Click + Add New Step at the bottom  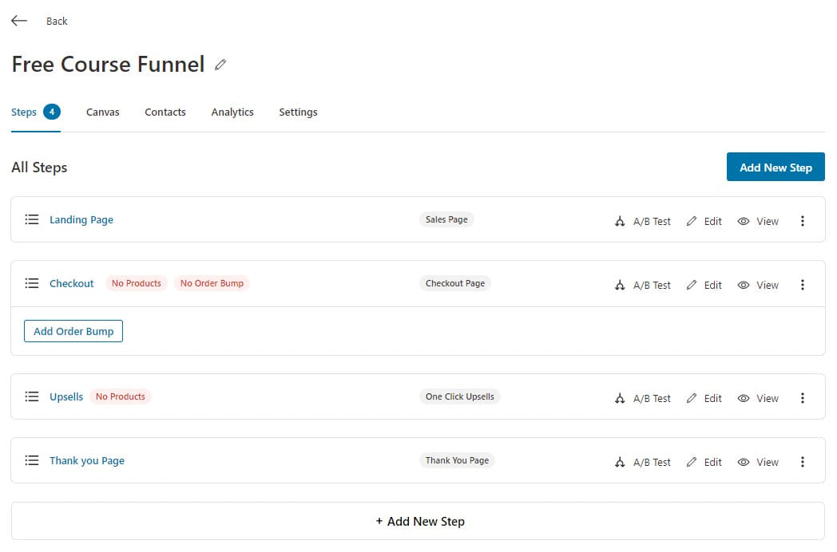coord(421,521)
